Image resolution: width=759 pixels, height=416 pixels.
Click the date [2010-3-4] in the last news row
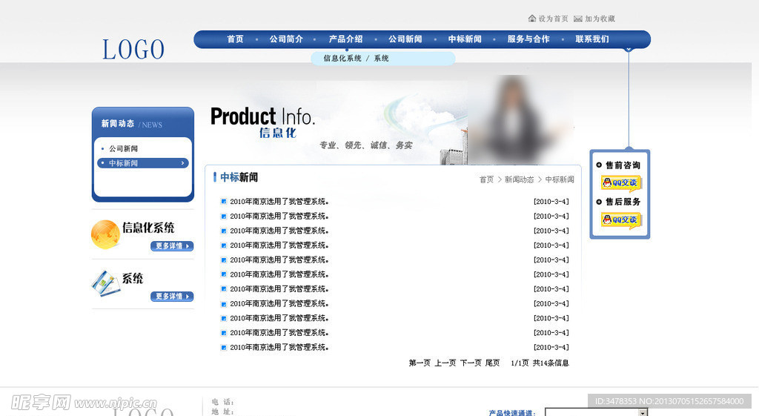(x=551, y=347)
